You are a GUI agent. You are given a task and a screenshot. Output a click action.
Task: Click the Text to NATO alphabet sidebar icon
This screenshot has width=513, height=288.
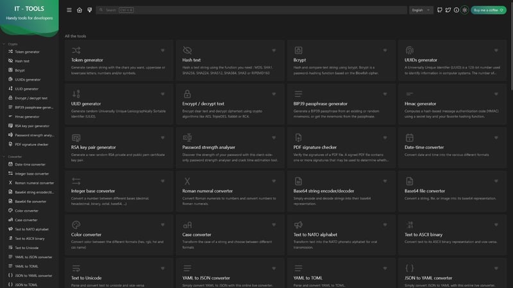[x=10, y=228]
